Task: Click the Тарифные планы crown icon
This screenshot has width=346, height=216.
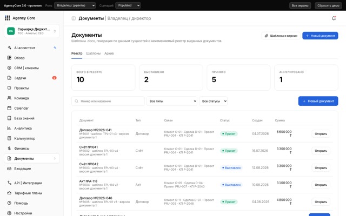Action: [x=9, y=193]
